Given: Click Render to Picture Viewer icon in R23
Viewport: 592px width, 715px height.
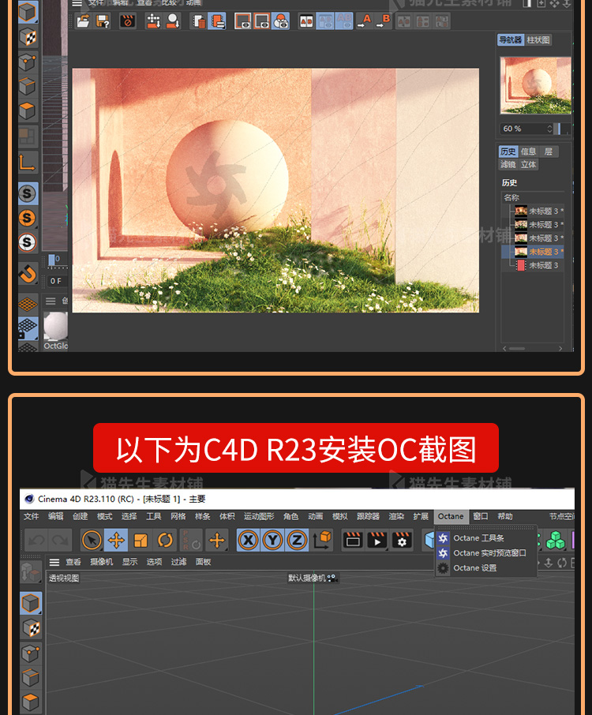Looking at the screenshot, I should click(377, 541).
